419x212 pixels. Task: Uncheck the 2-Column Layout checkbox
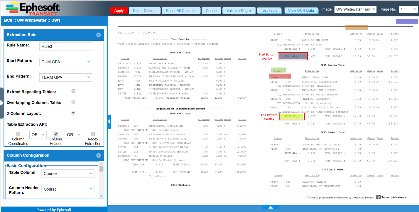[x=73, y=113]
